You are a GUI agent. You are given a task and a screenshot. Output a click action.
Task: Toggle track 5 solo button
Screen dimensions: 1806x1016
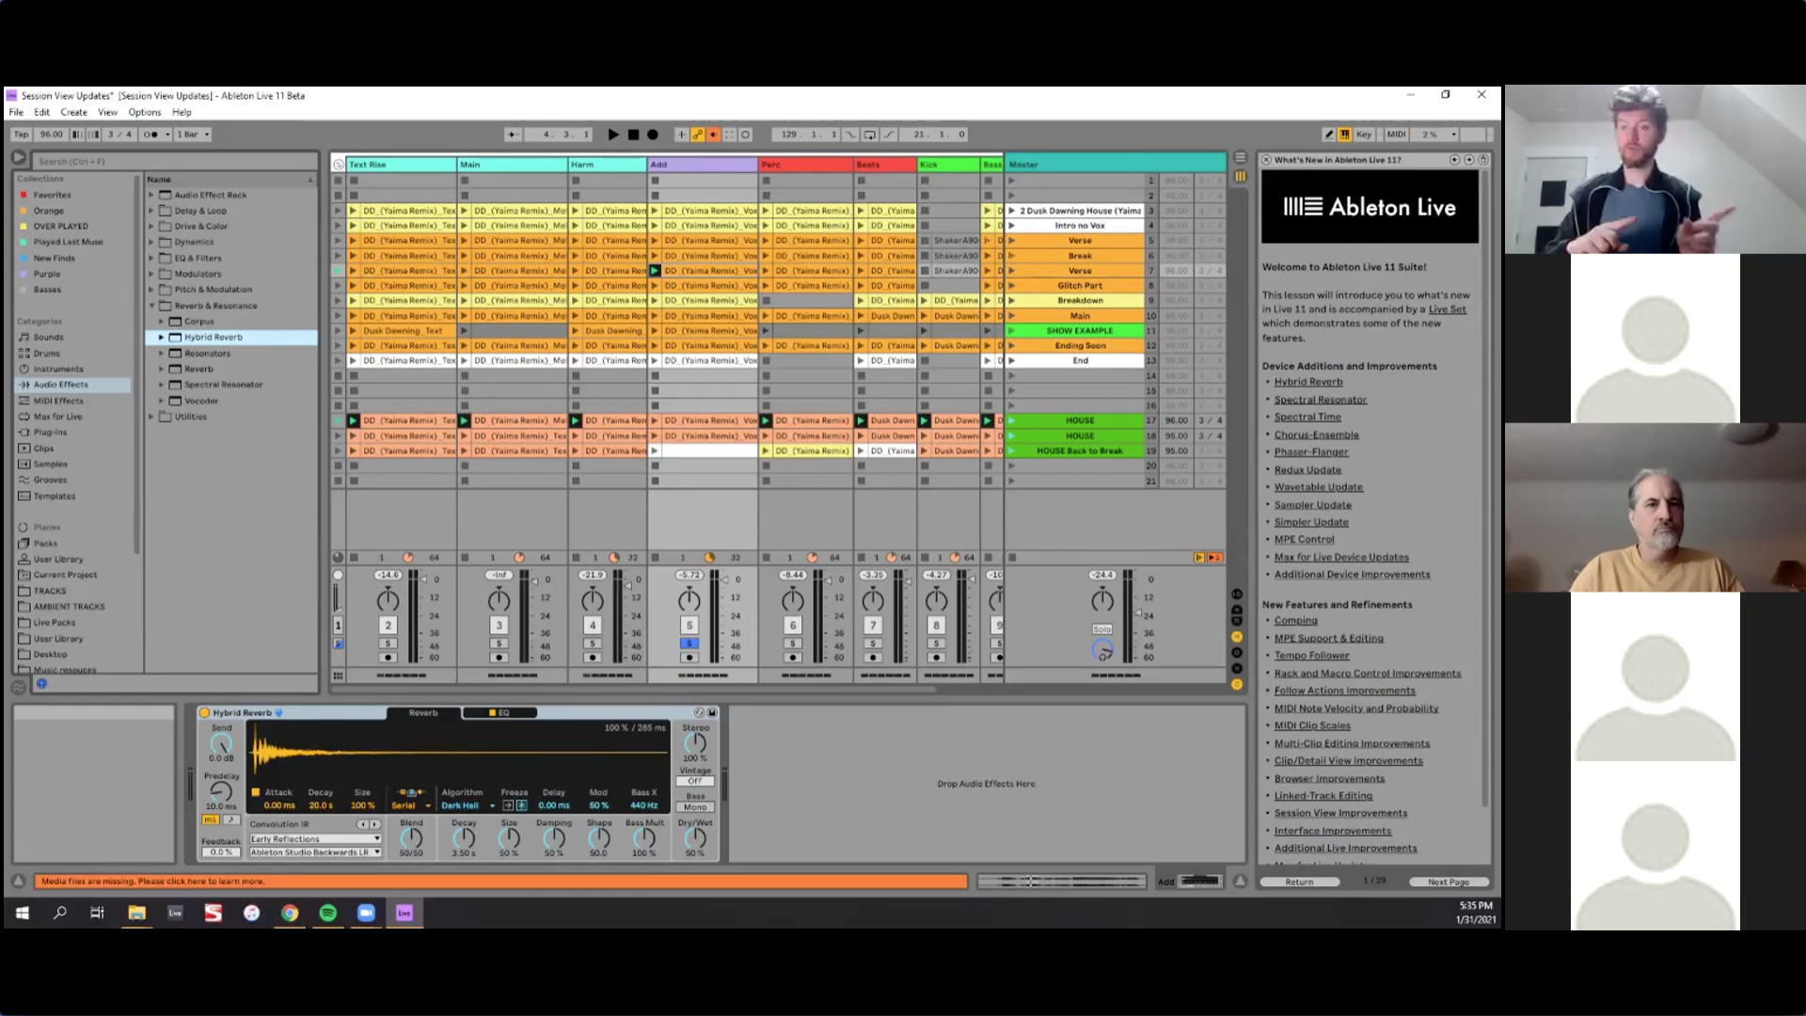tap(689, 643)
